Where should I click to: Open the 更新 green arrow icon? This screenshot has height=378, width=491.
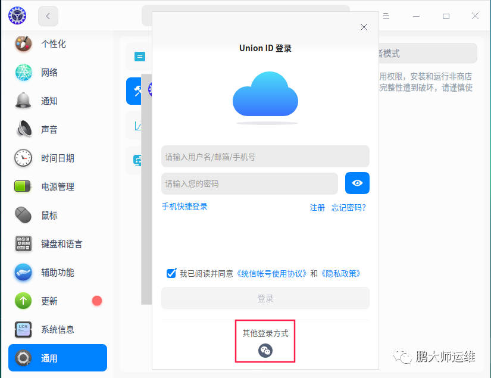coord(23,301)
